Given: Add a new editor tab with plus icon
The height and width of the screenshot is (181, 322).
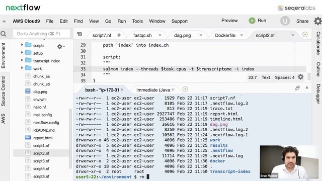Looking at the screenshot, I should tap(305, 35).
